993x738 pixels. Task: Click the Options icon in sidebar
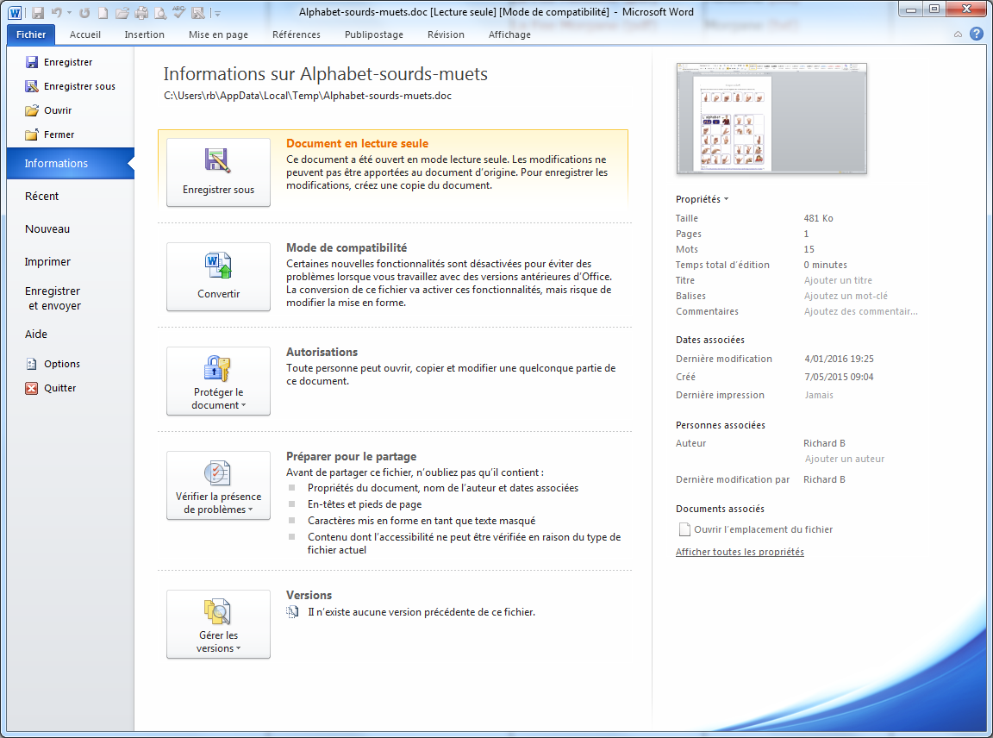pyautogui.click(x=32, y=364)
